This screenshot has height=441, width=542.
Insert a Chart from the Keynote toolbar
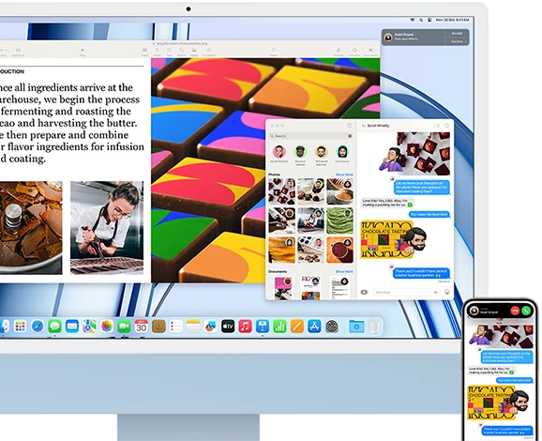pyautogui.click(x=157, y=52)
